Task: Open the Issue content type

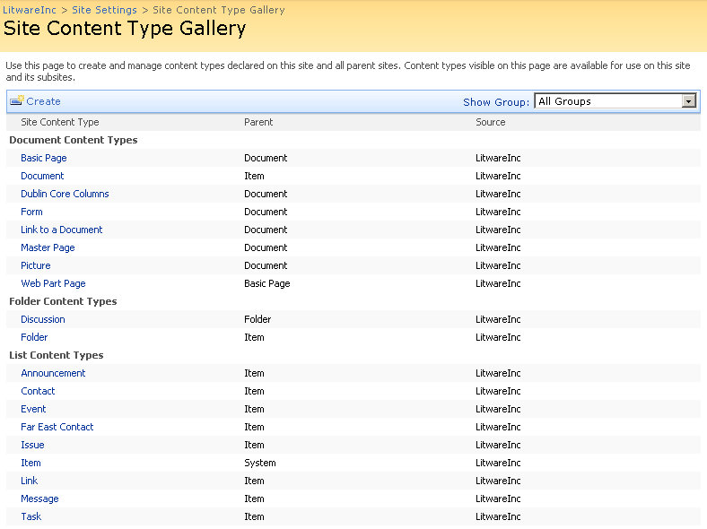Action: point(32,445)
